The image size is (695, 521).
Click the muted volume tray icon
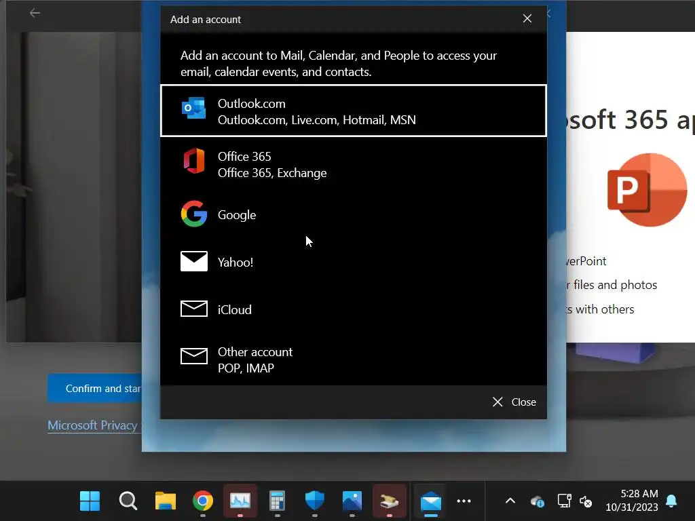click(x=586, y=501)
